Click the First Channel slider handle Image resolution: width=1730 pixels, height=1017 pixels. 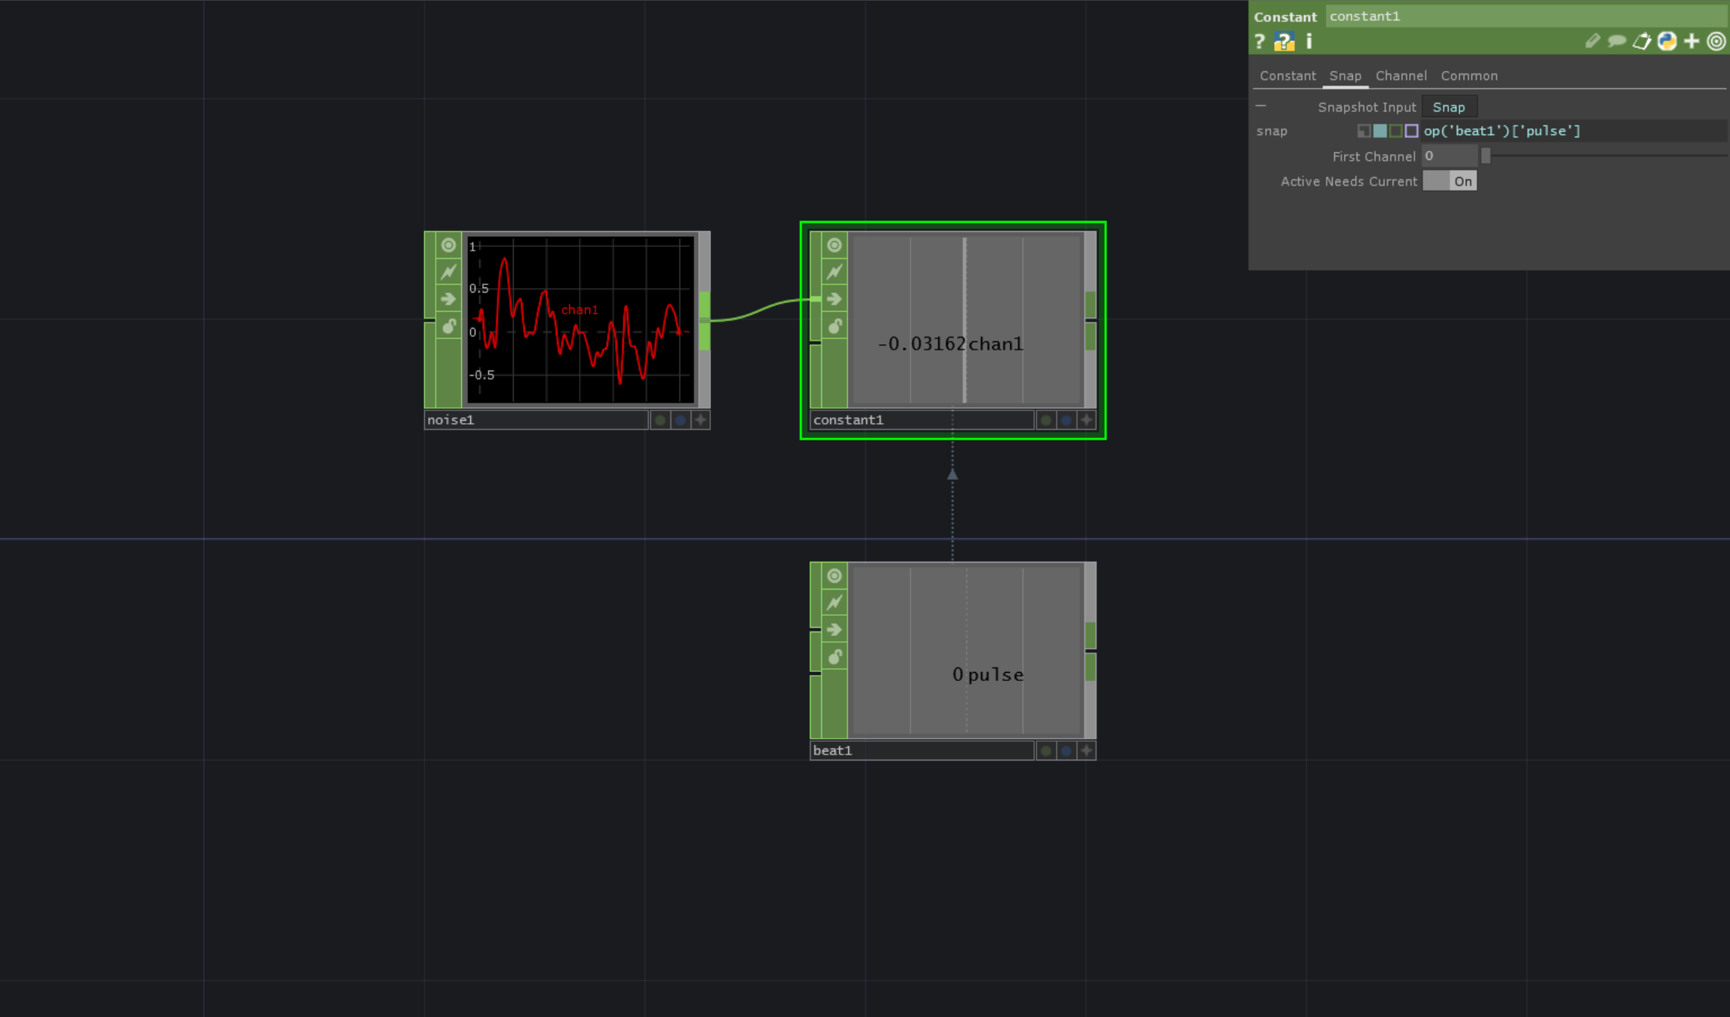tap(1486, 156)
